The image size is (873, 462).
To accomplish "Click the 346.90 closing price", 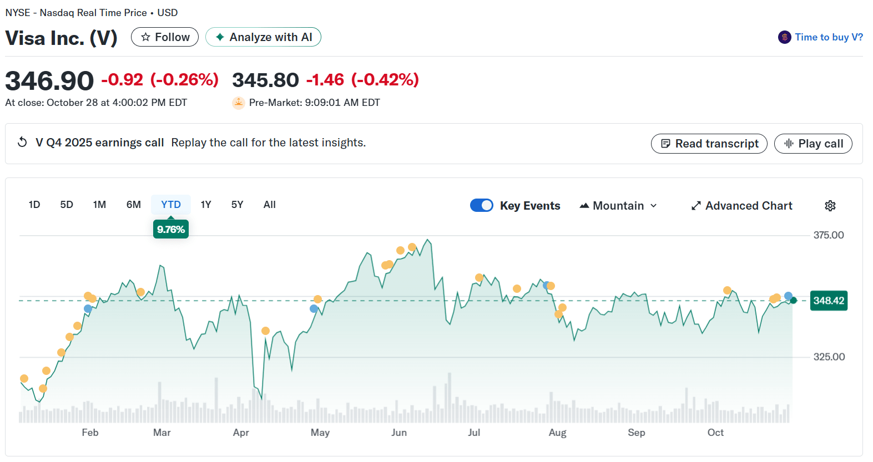I will pos(49,81).
